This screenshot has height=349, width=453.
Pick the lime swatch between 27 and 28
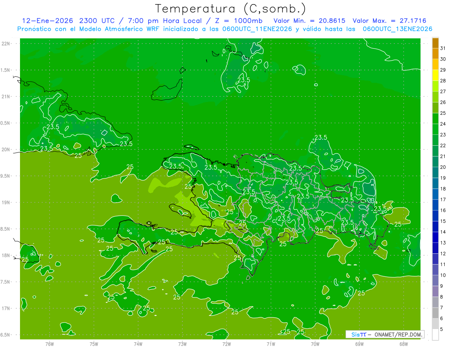435,86
